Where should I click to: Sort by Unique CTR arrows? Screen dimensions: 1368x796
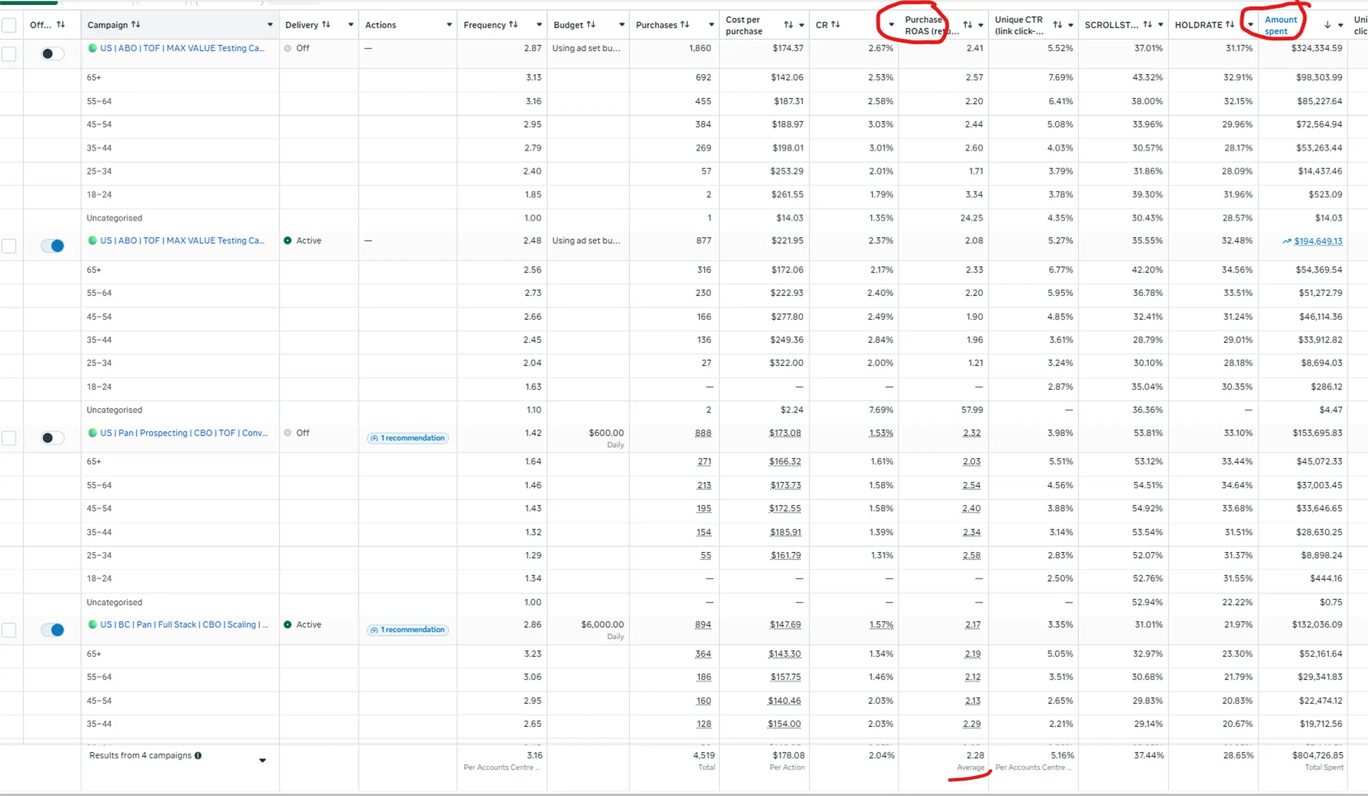point(1057,25)
